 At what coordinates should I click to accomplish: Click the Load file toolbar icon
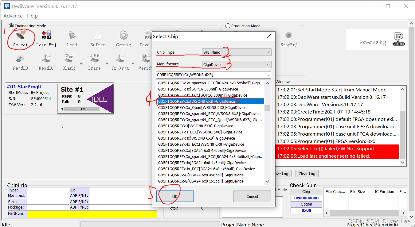tap(72, 38)
